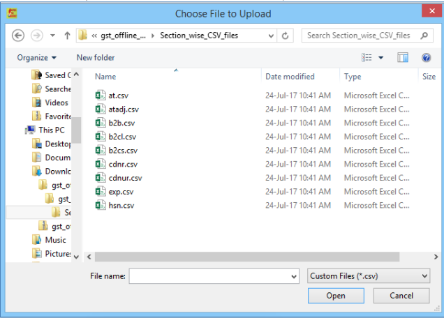Click the Cancel button

point(401,296)
